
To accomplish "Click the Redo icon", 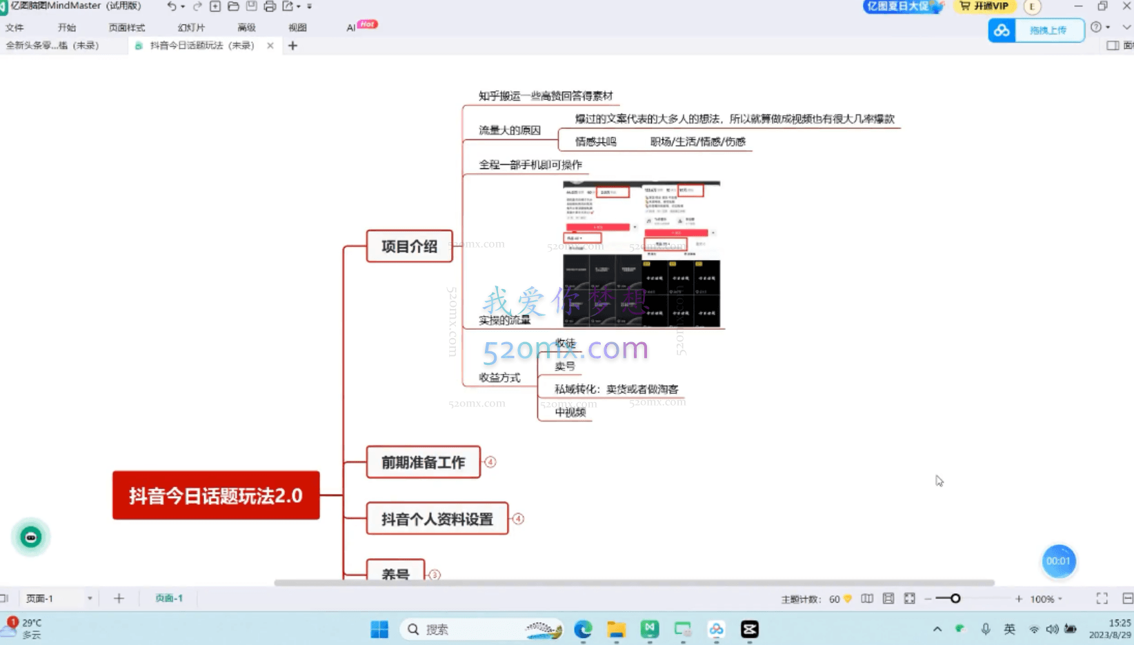I will tap(198, 6).
